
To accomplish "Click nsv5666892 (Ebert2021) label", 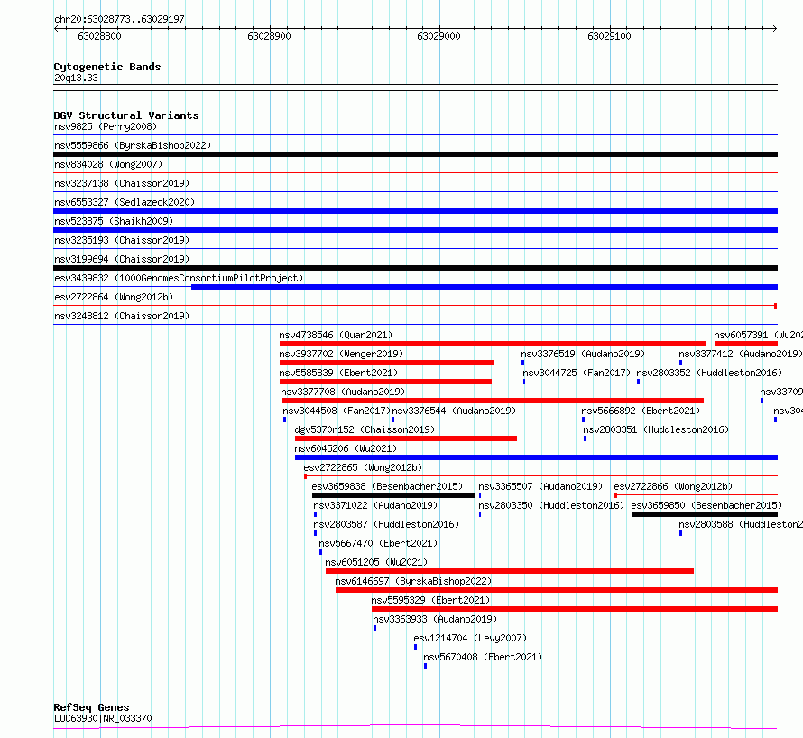I will (x=641, y=411).
